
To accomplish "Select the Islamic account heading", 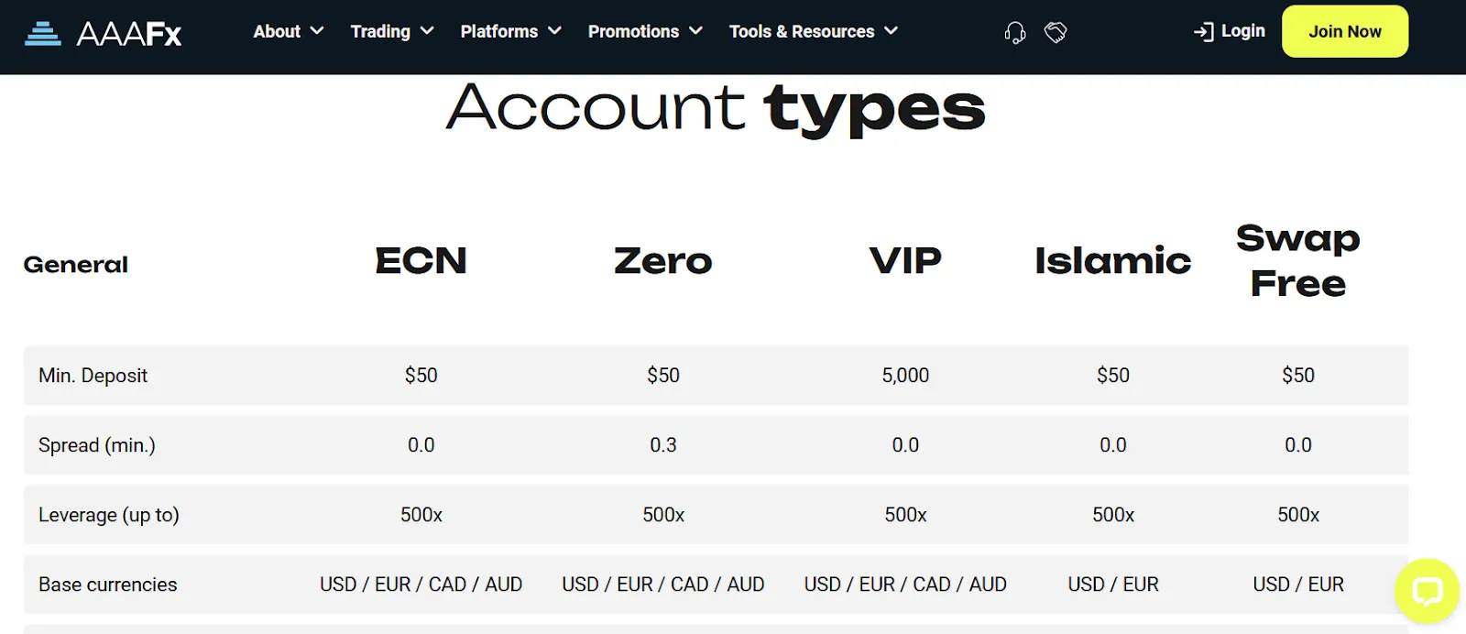I will [1113, 261].
